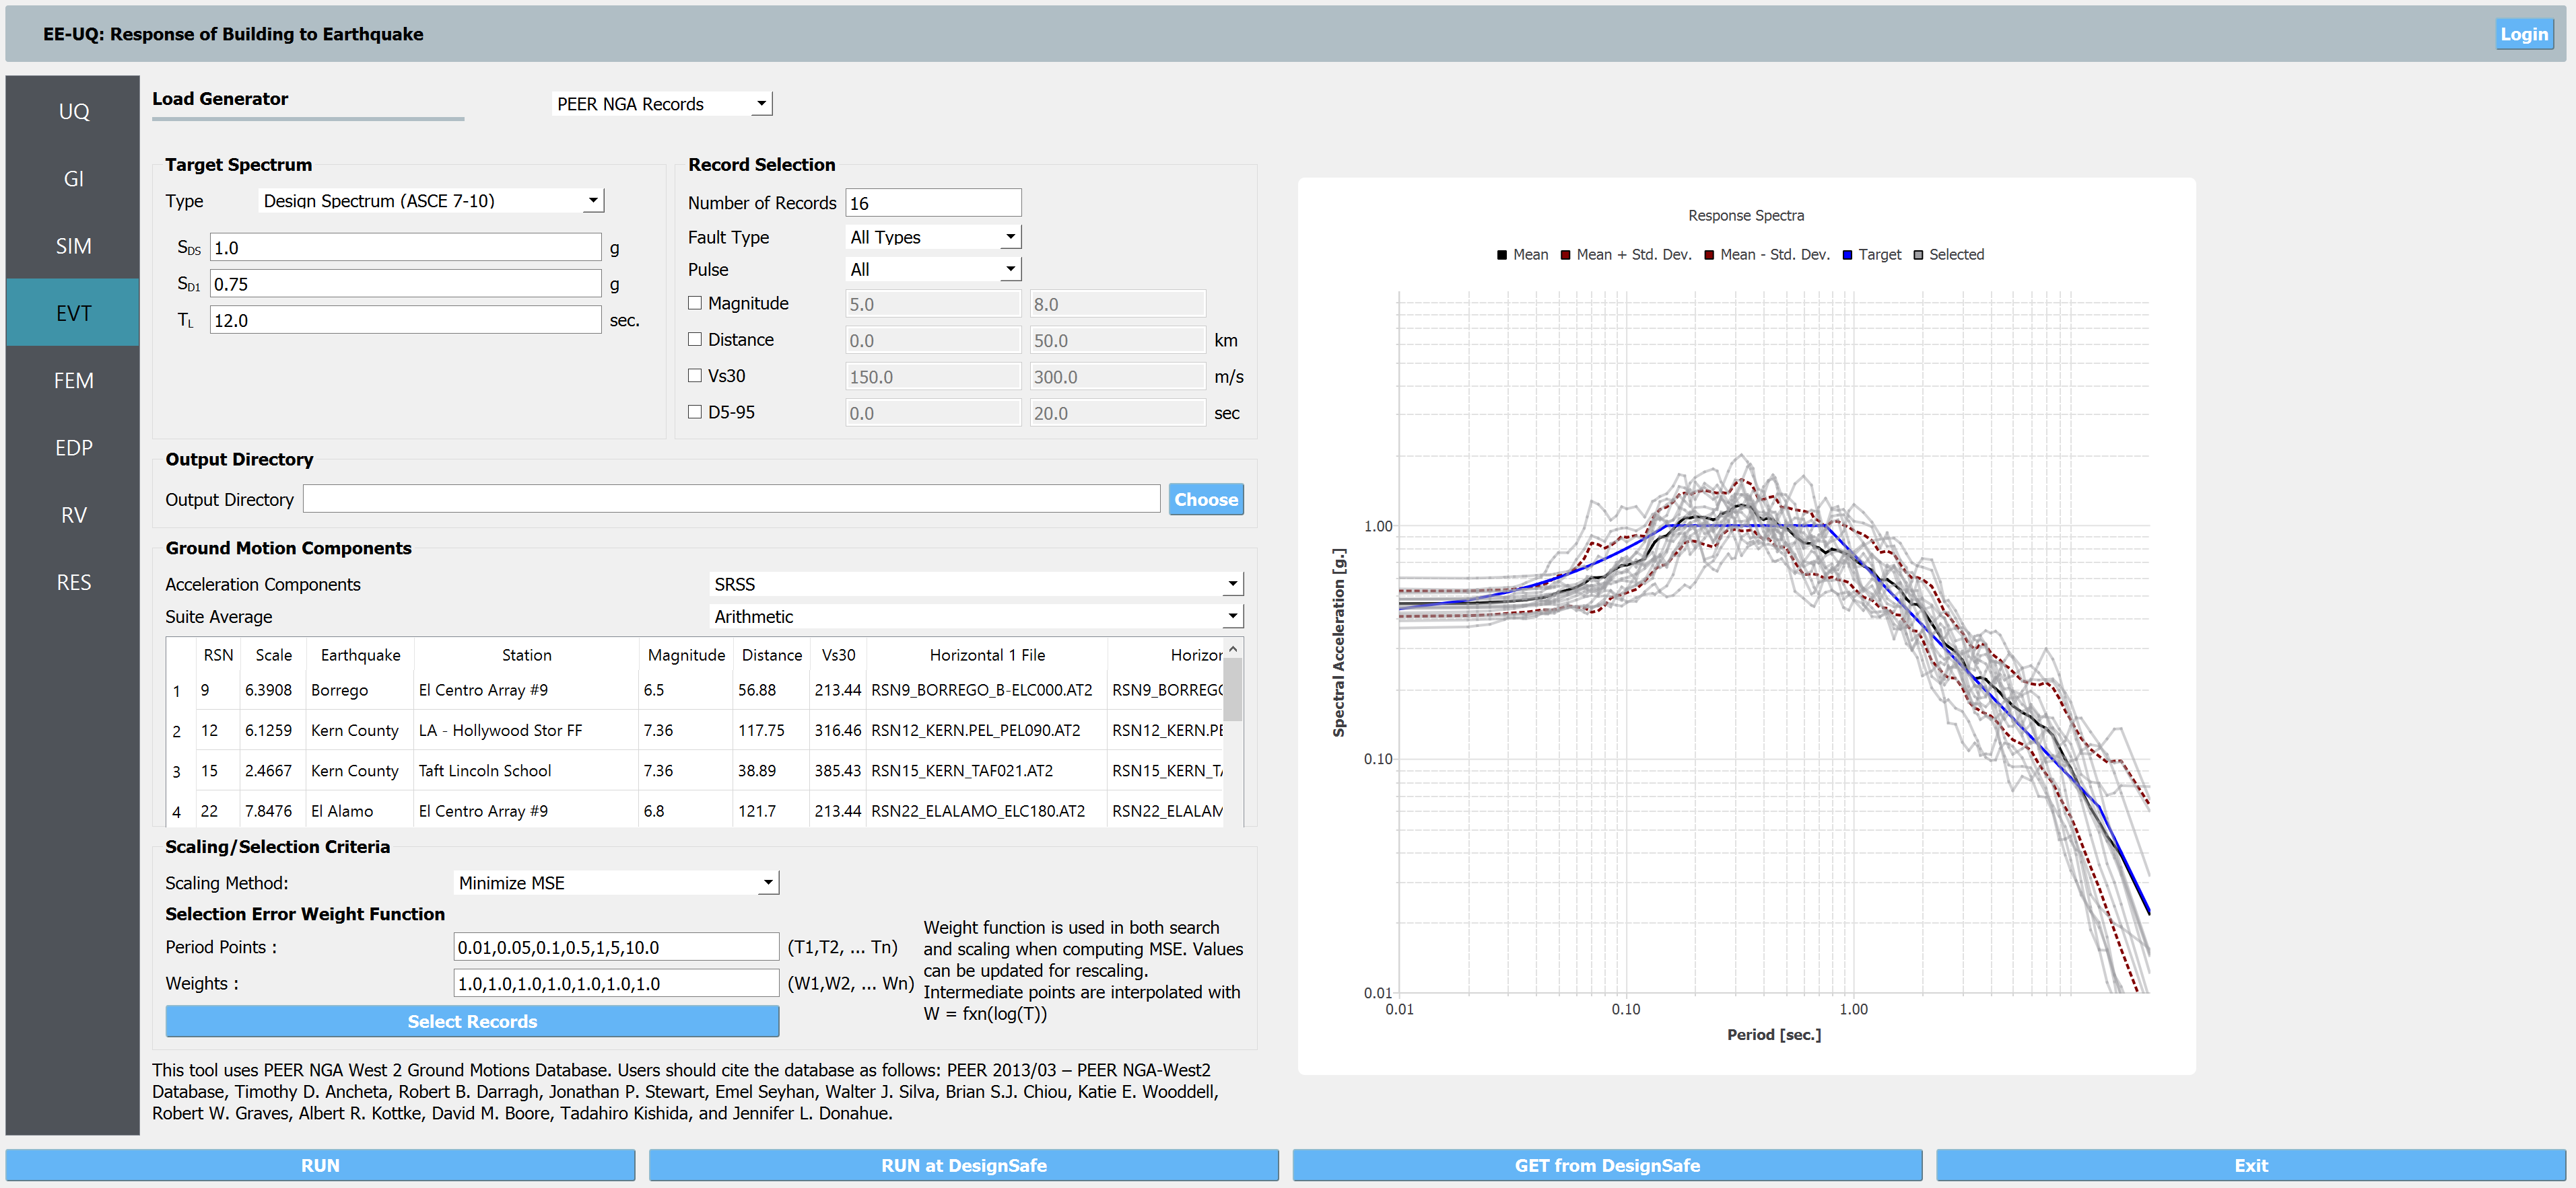Click the Login button

pyautogui.click(x=2523, y=34)
